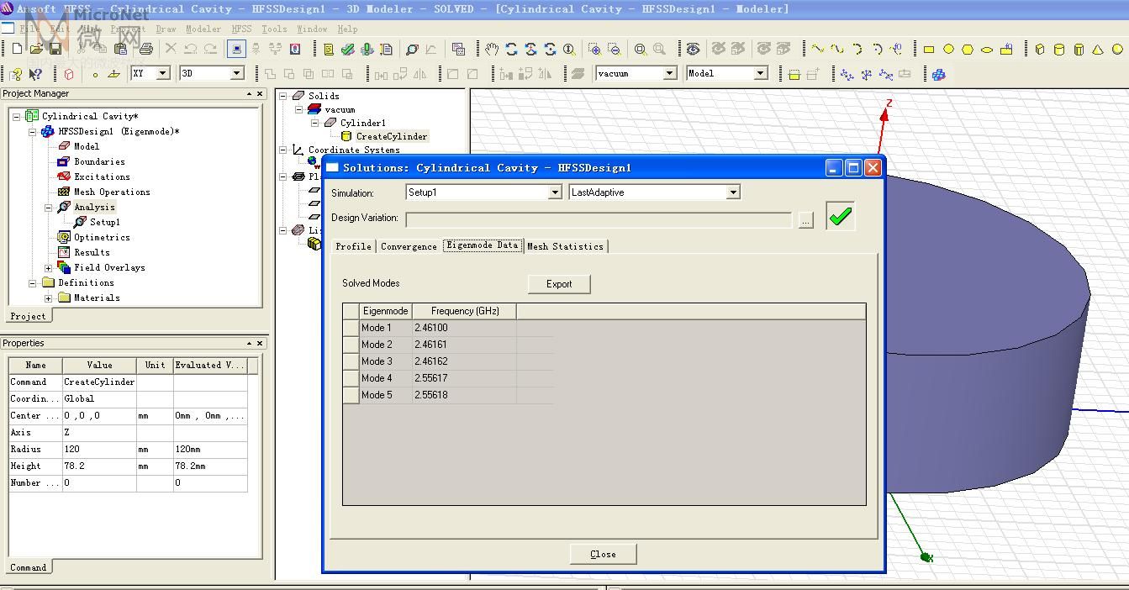Expand the Field Overlays node
This screenshot has width=1129, height=590.
click(49, 267)
